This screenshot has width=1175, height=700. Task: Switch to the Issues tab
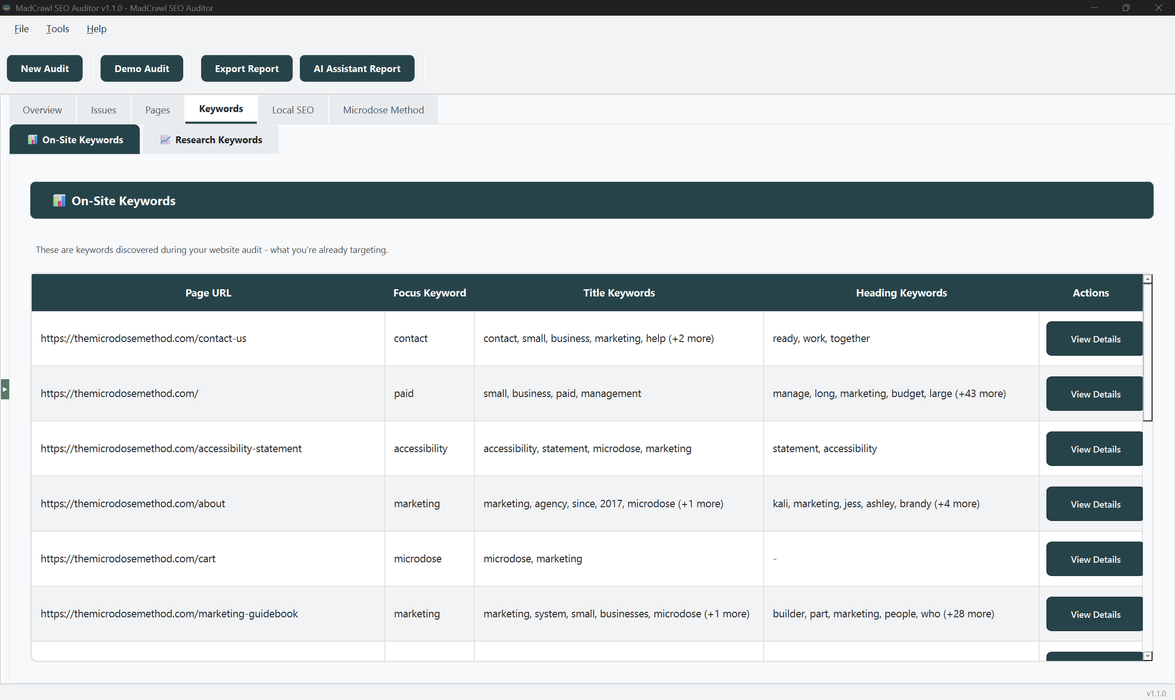pyautogui.click(x=103, y=109)
